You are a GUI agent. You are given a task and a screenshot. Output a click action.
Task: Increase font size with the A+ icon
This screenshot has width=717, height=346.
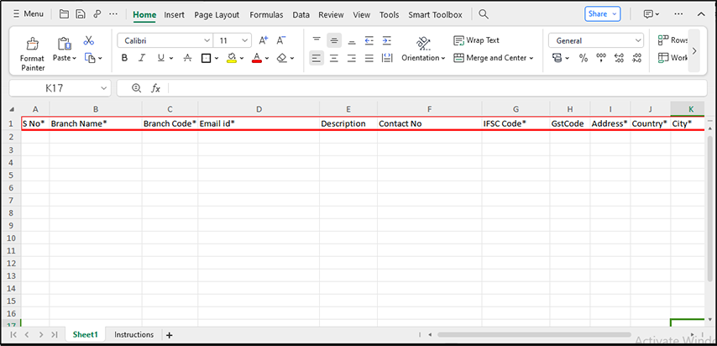[264, 40]
